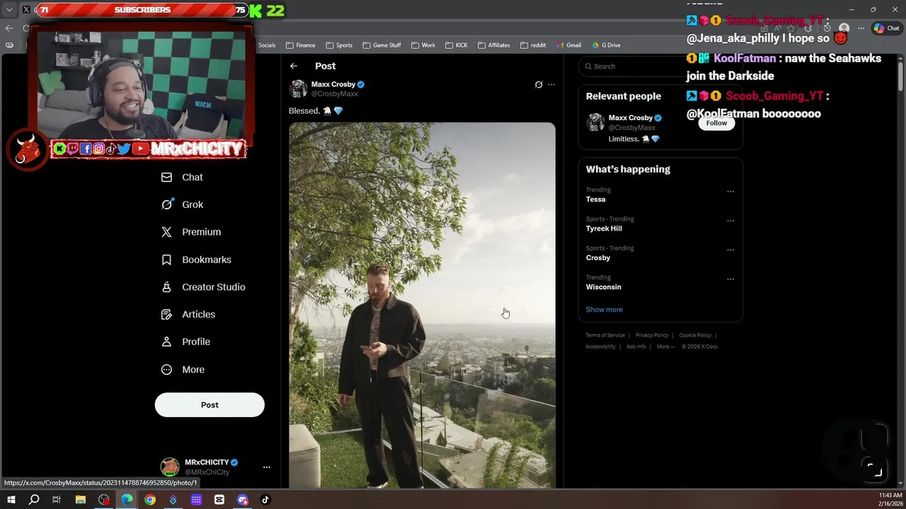906x509 pixels.
Task: Open the Wisconsin trending topic
Action: pos(604,287)
